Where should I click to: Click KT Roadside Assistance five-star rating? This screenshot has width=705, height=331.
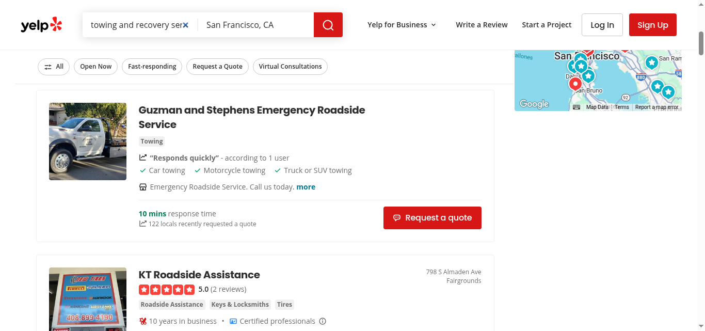tap(167, 289)
